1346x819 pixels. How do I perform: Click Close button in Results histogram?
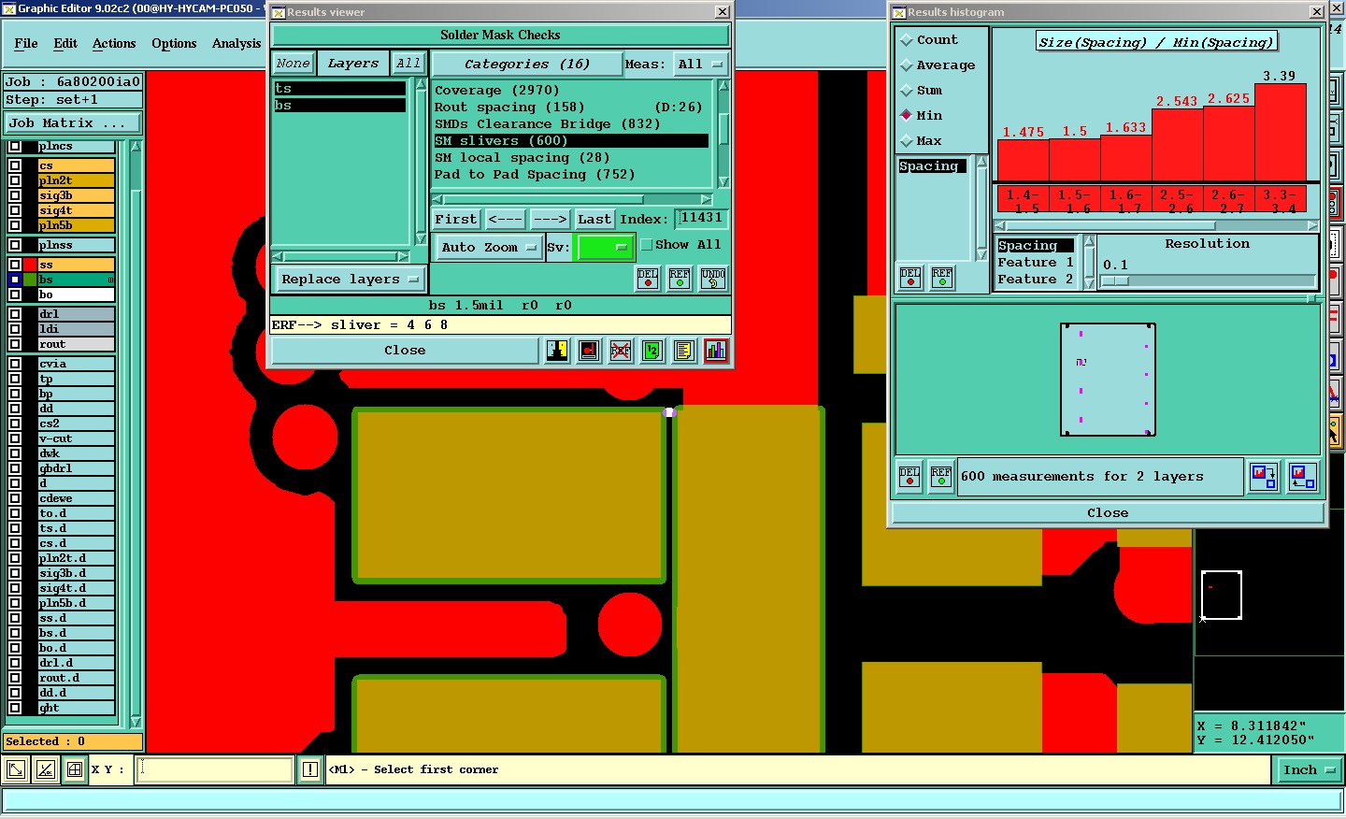(x=1108, y=512)
